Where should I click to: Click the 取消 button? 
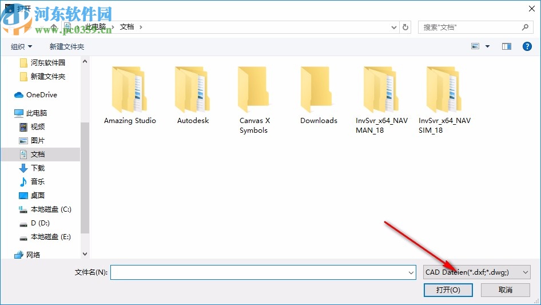[506, 290]
